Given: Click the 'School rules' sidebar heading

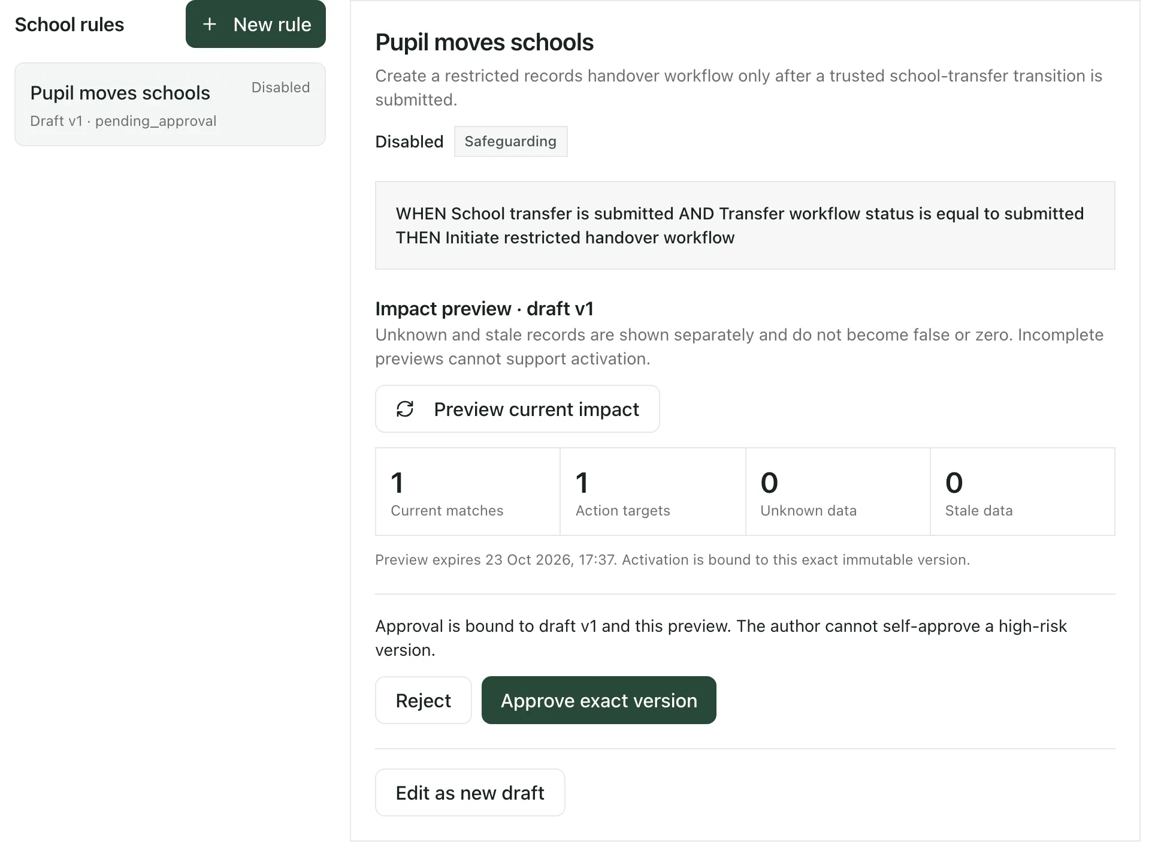Looking at the screenshot, I should tap(69, 25).
